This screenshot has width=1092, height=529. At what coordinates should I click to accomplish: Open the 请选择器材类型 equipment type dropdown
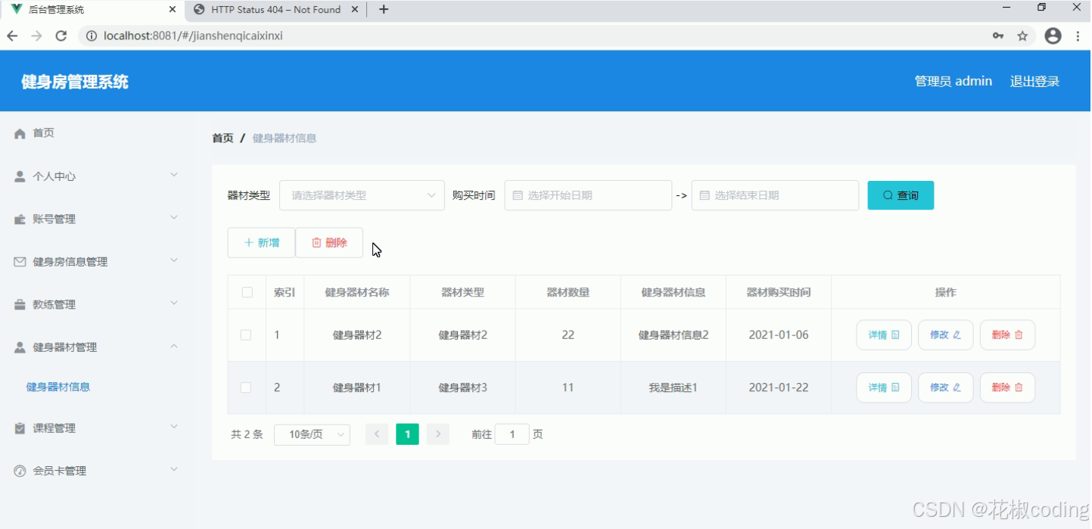pos(361,194)
